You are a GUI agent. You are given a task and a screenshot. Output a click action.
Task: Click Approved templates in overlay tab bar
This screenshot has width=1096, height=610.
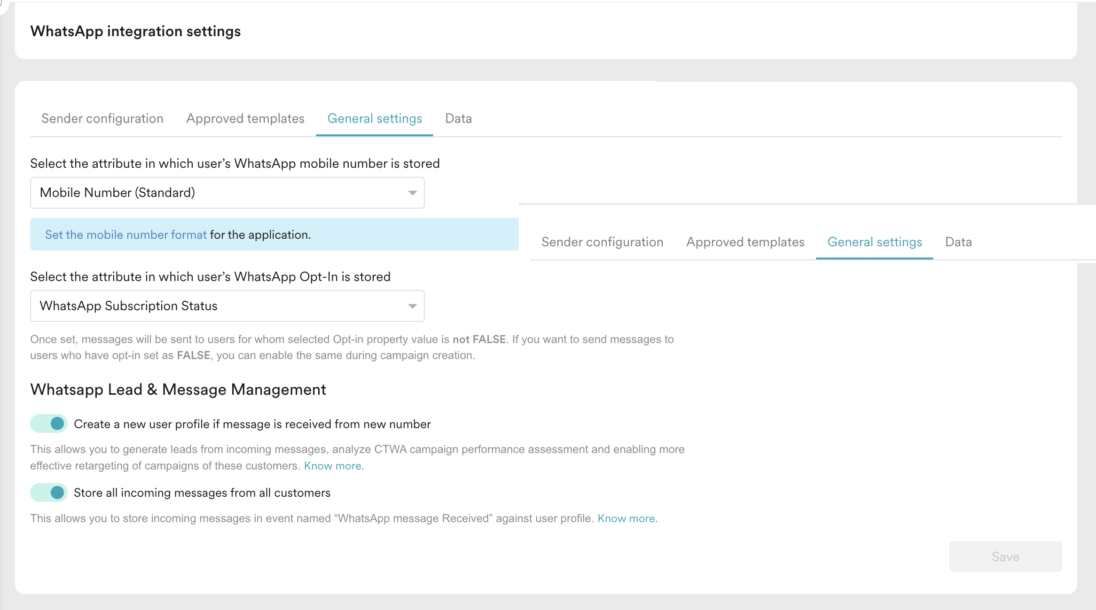(745, 242)
